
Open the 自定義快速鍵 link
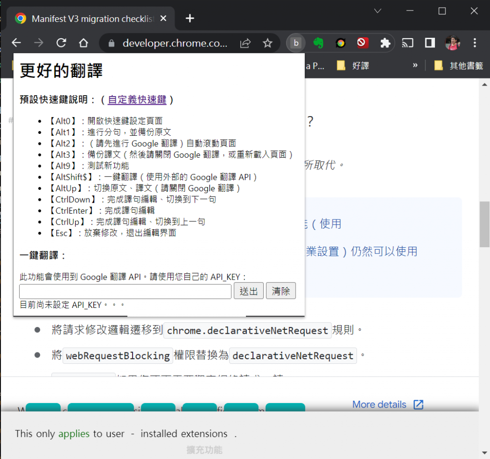coord(137,99)
